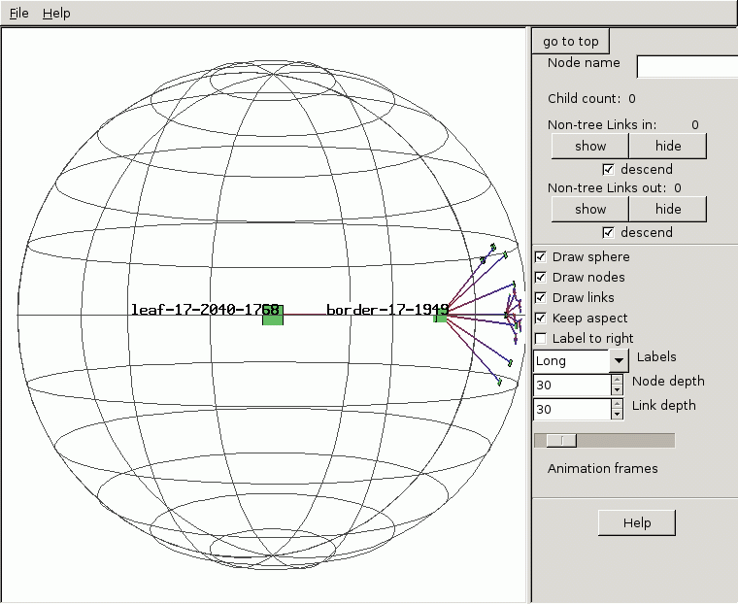Uncheck the Draw links option
738x604 pixels.
point(540,297)
